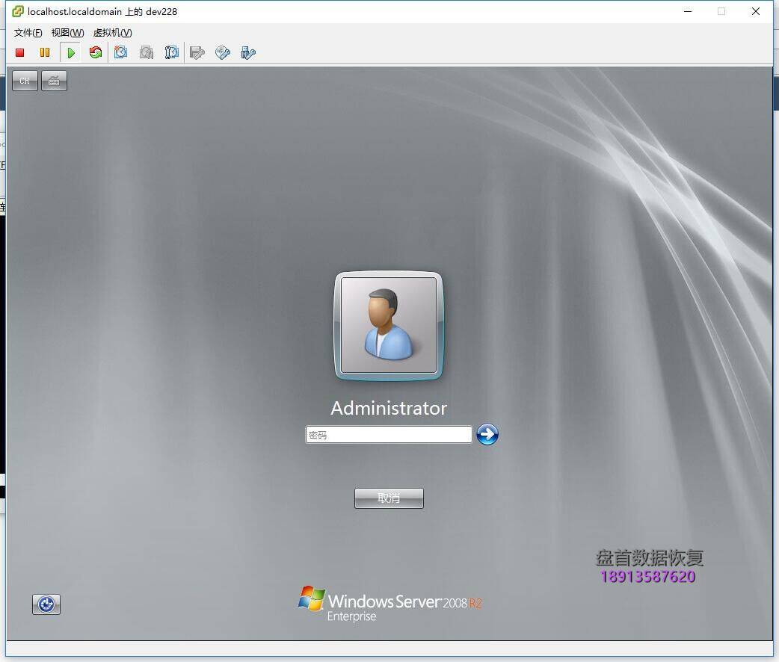Screen dimensions: 779x662
Task: Take a snapshot of the virtual machine
Action: (x=121, y=52)
